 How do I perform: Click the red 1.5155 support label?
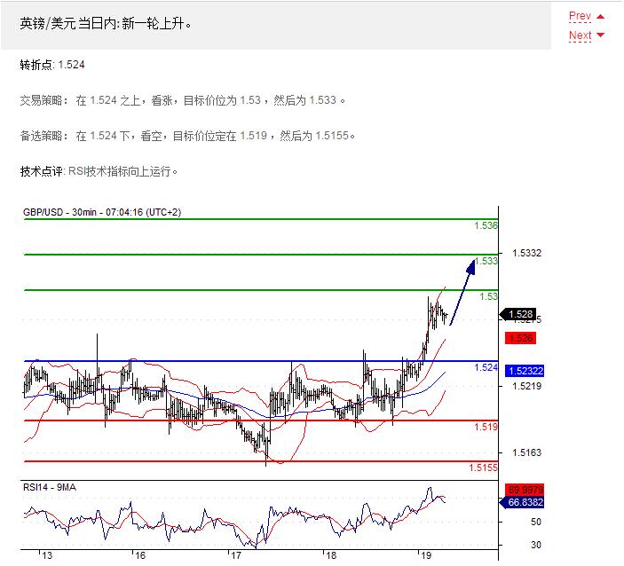(483, 468)
